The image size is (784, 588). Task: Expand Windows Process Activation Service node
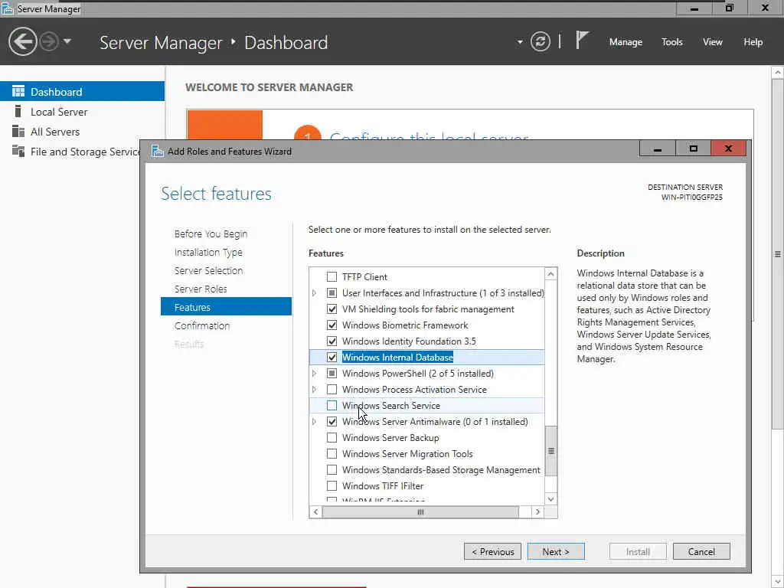click(x=314, y=390)
